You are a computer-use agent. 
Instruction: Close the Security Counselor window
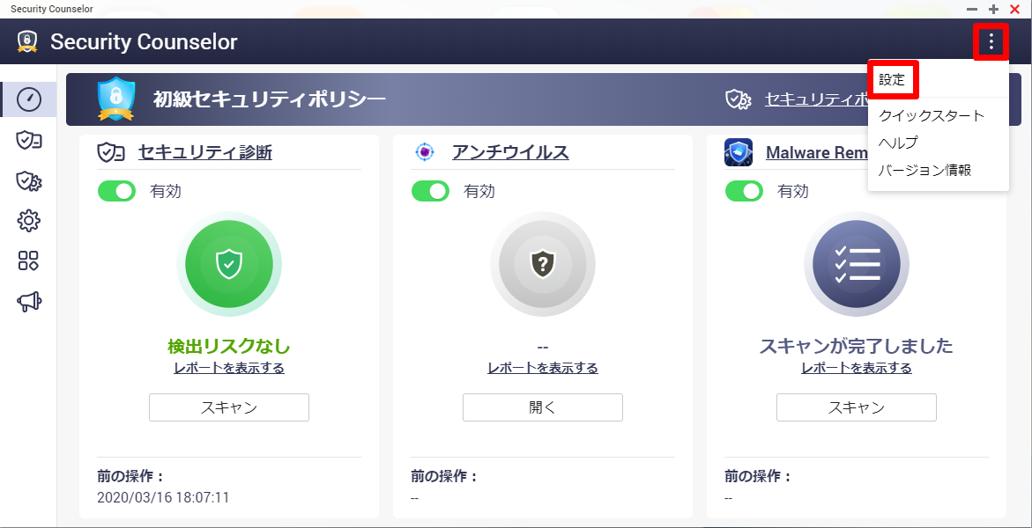[x=1015, y=9]
